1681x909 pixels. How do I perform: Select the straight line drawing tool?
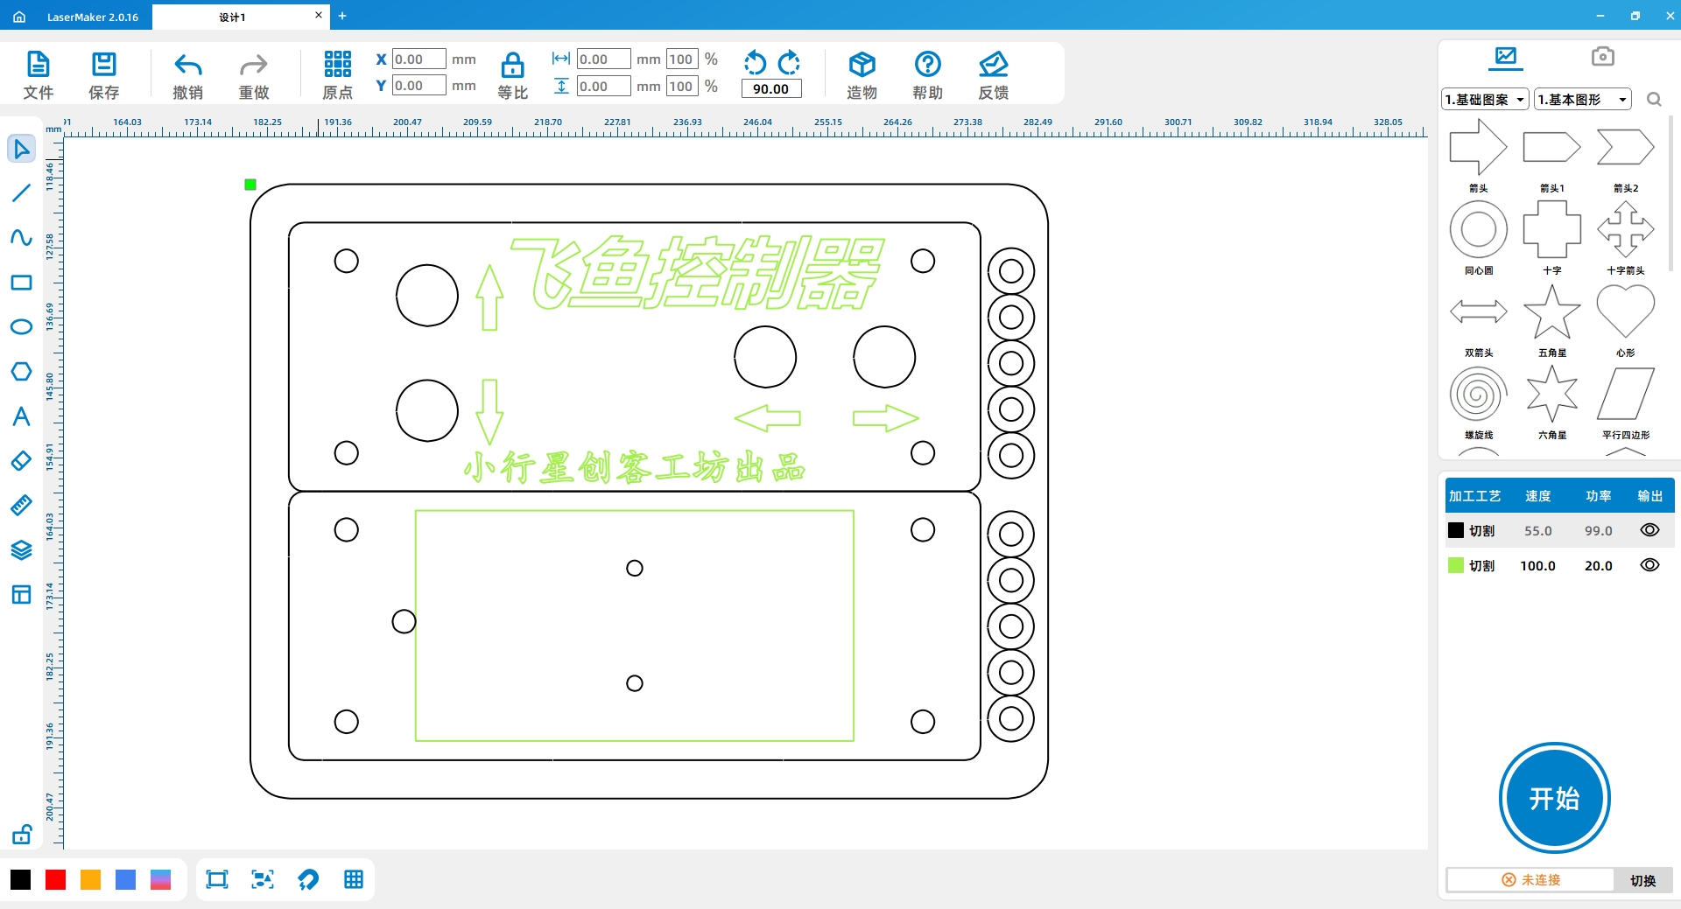point(21,193)
